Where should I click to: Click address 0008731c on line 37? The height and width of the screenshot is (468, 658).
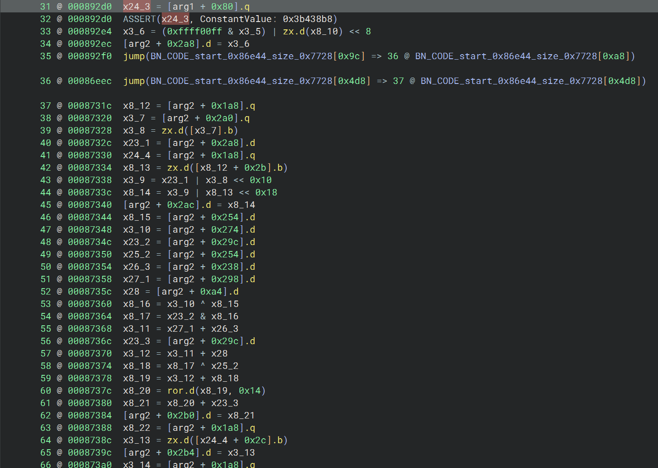tap(90, 106)
